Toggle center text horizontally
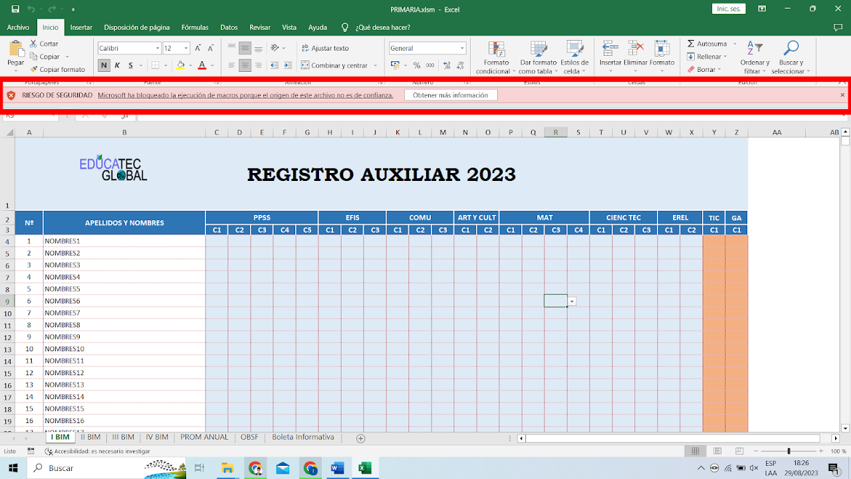 pyautogui.click(x=245, y=65)
